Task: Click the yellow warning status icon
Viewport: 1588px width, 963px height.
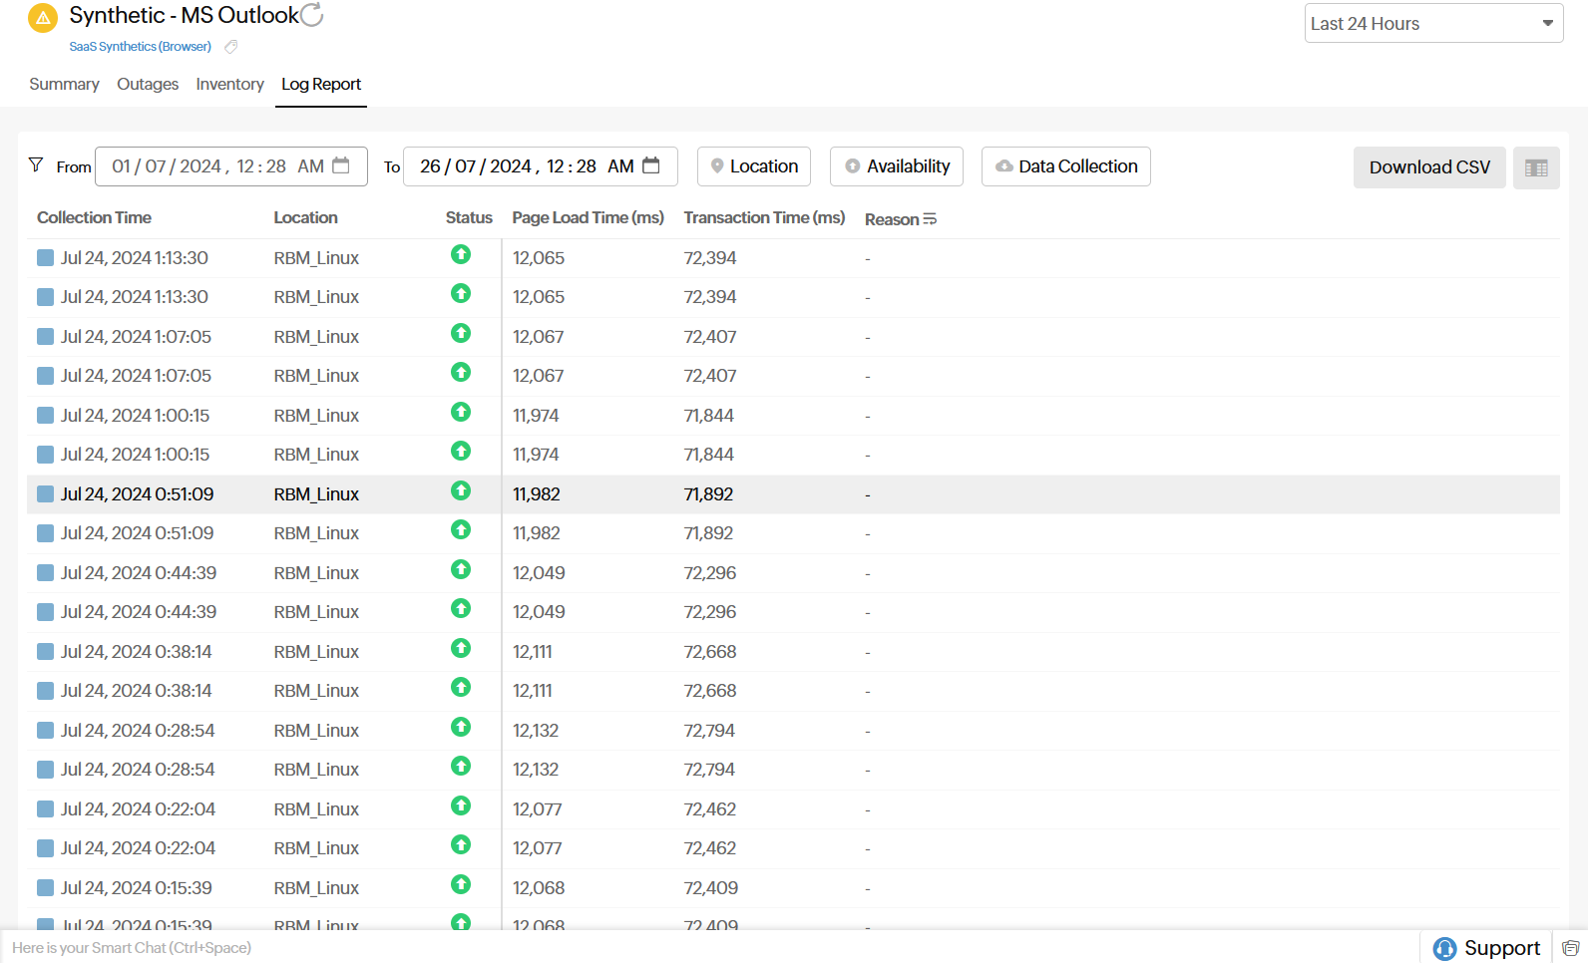Action: point(43,18)
